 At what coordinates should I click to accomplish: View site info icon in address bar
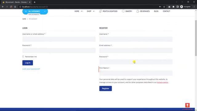tap(20, 7)
